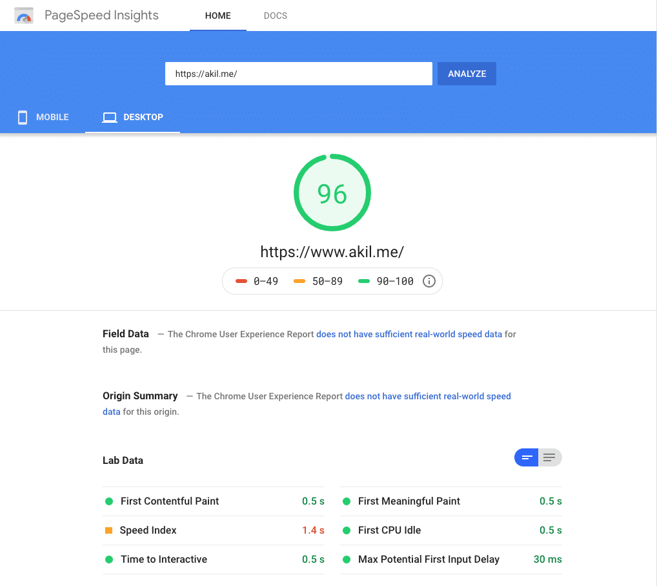Click the First Meaningful Paint metric label
The image size is (657, 586).
[409, 501]
